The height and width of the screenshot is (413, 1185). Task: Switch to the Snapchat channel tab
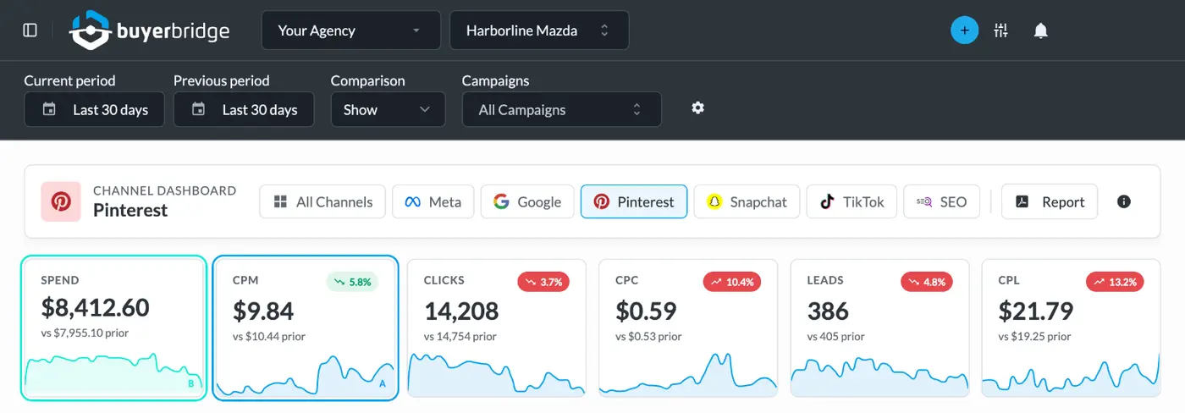click(x=747, y=201)
